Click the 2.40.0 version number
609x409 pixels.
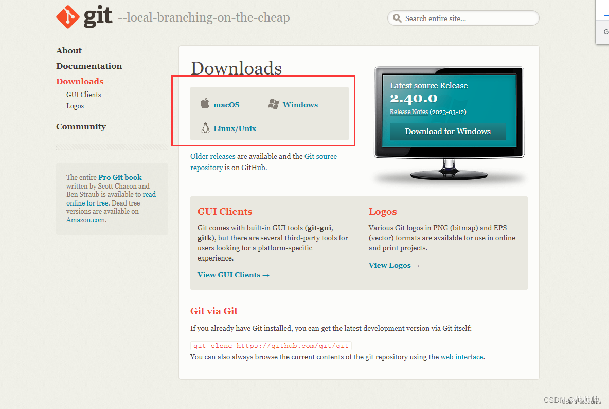[414, 98]
